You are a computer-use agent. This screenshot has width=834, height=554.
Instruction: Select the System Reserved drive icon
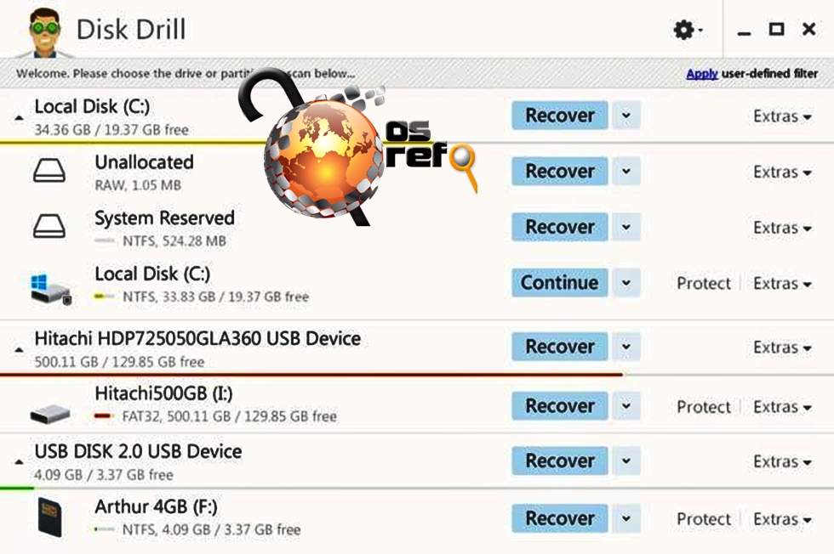click(49, 226)
